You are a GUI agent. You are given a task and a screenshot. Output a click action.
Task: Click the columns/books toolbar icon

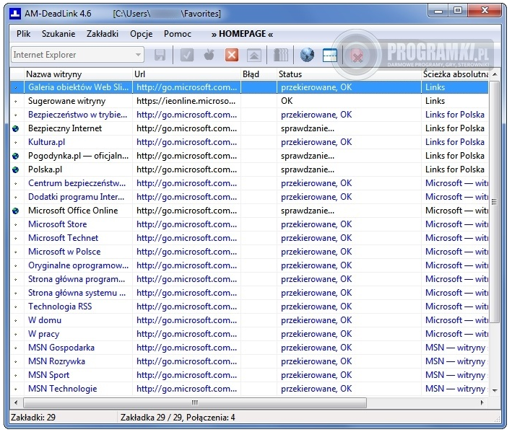tap(280, 55)
